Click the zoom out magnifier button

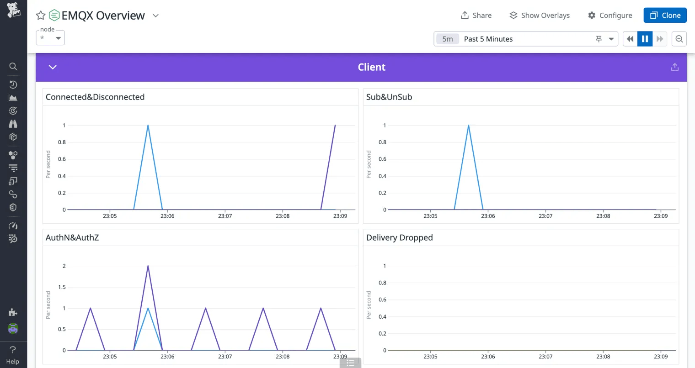(679, 39)
